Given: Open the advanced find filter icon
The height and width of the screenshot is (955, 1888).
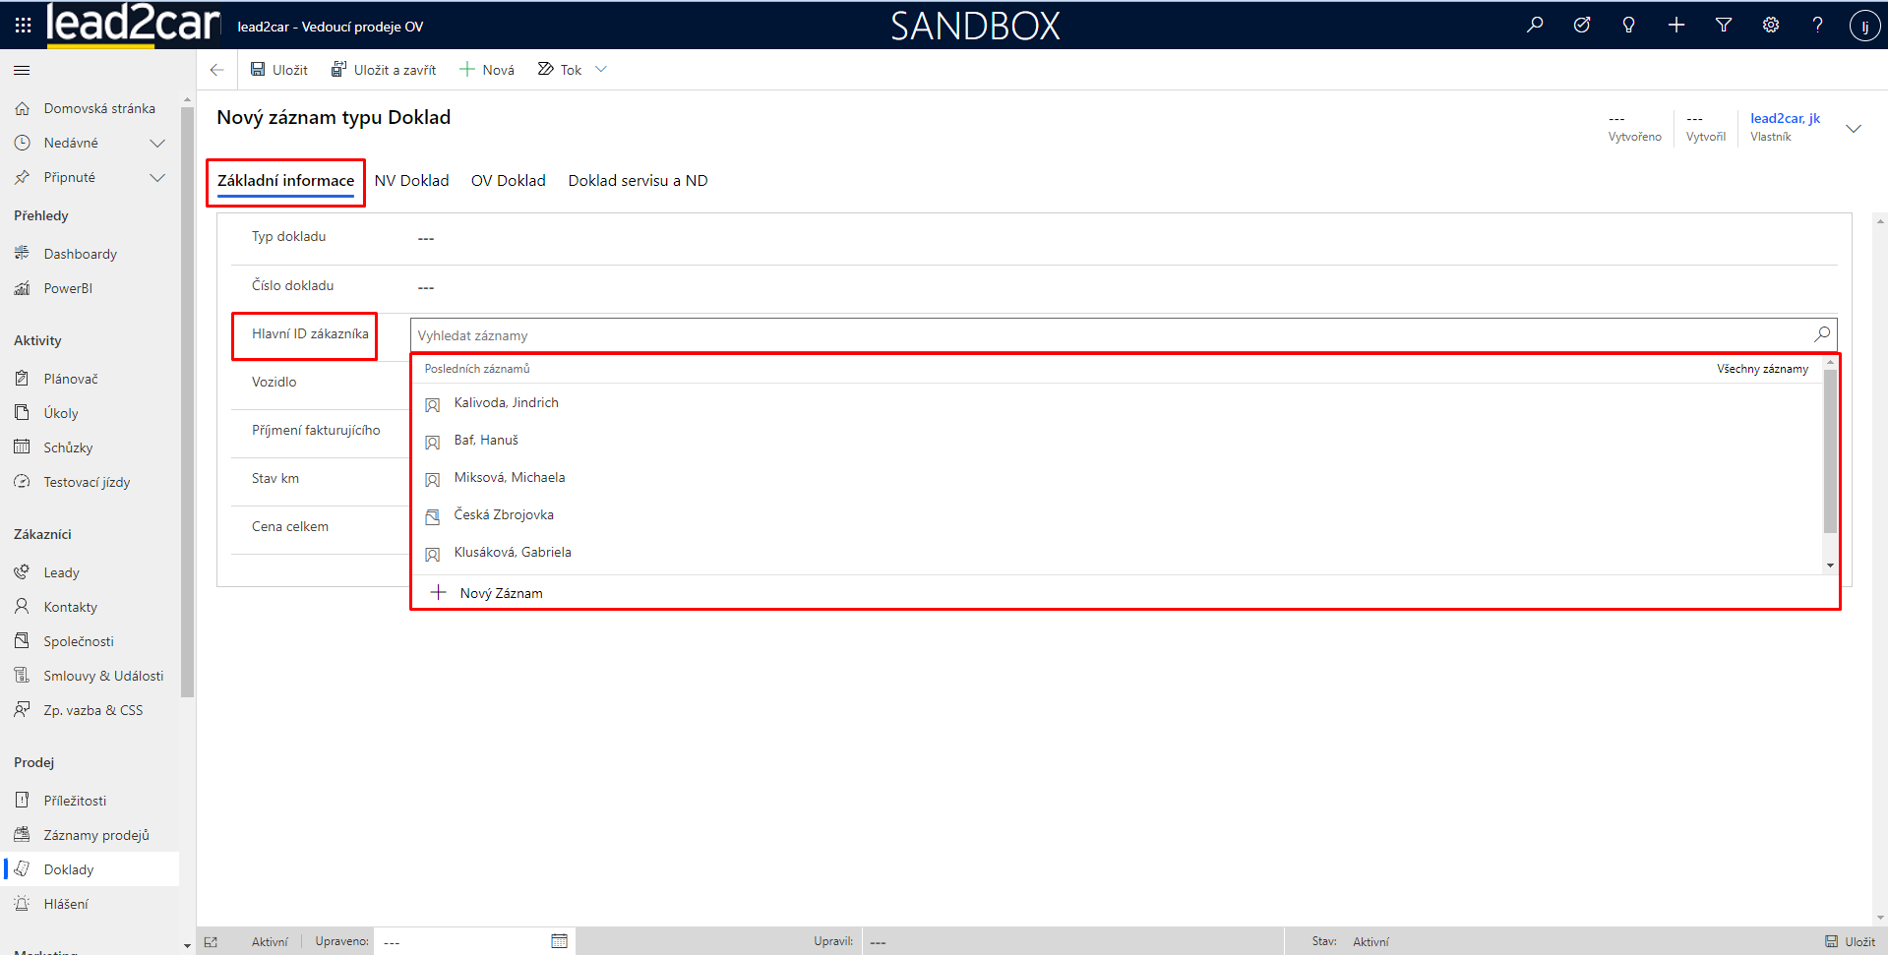Looking at the screenshot, I should coord(1723,26).
